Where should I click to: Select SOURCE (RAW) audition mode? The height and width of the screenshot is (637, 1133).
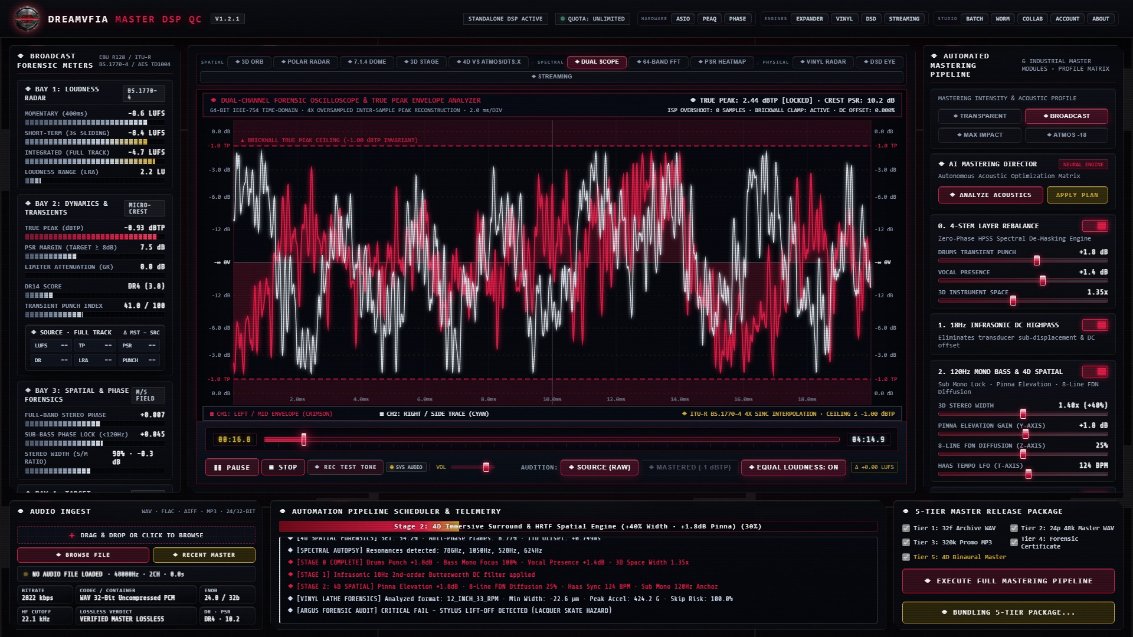click(599, 467)
